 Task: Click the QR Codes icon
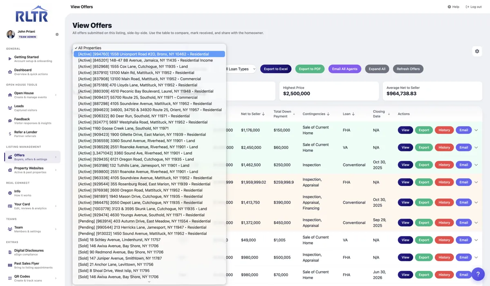pos(10,278)
